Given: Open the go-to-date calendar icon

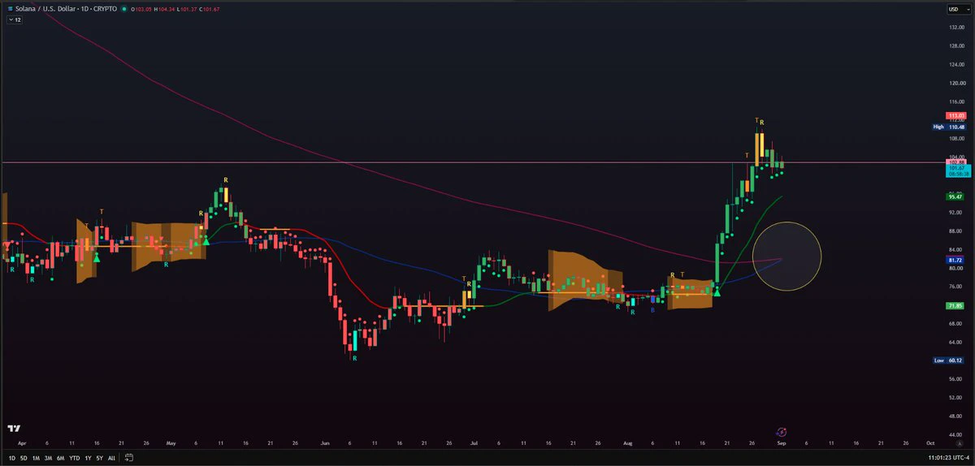Looking at the screenshot, I should tap(129, 458).
